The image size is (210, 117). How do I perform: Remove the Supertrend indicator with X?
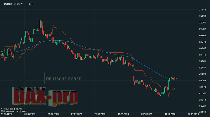pos(4,111)
